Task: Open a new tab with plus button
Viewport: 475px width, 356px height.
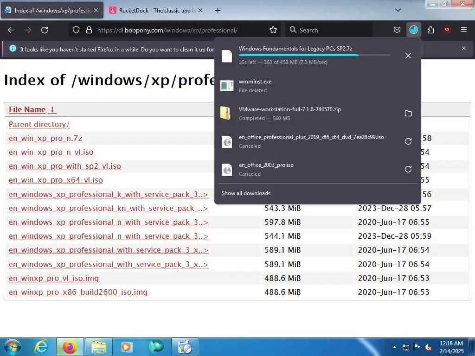Action: pos(218,11)
